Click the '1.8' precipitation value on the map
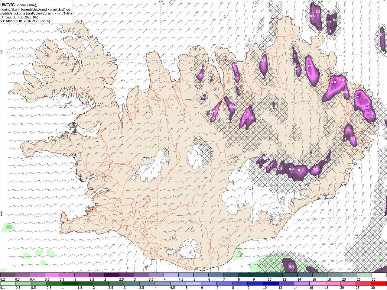The image size is (387, 290). click(334, 82)
